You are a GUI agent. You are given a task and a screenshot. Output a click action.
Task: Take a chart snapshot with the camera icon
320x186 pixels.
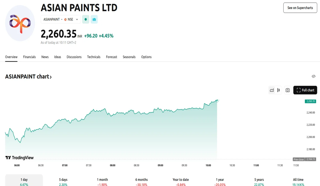tap(287, 90)
